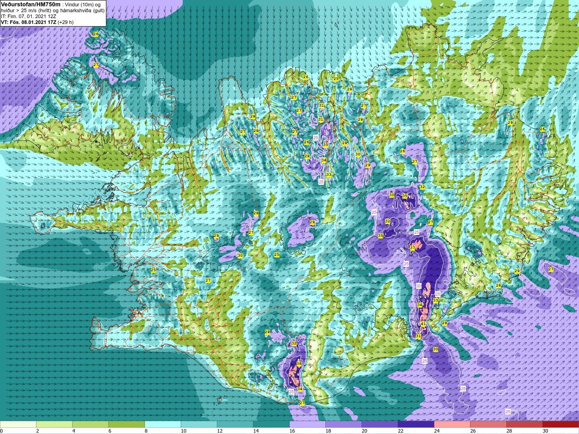Click the olive green 6–8 legend swatch
This screenshot has width=579, height=434.
click(x=127, y=425)
